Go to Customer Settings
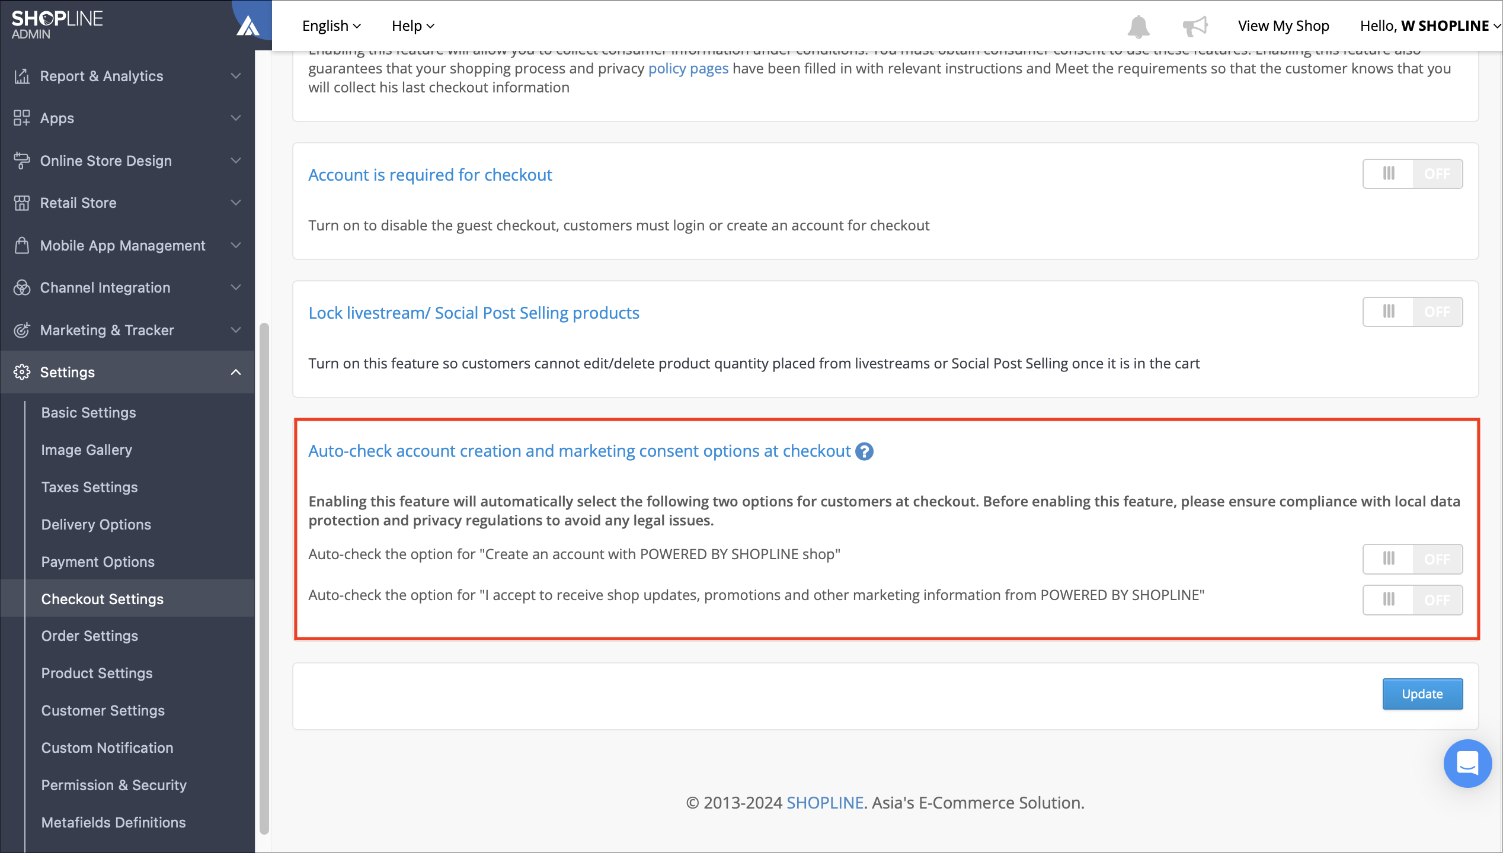1503x853 pixels. click(x=103, y=710)
